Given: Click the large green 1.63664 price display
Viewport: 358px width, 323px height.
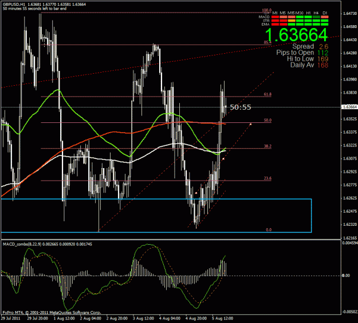Looking at the screenshot, I should (x=296, y=35).
